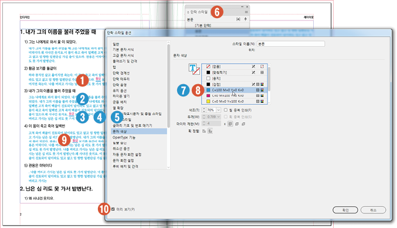The width and height of the screenshot is (397, 228).
Task: Select 문자 색상 category
Action: coord(139,132)
